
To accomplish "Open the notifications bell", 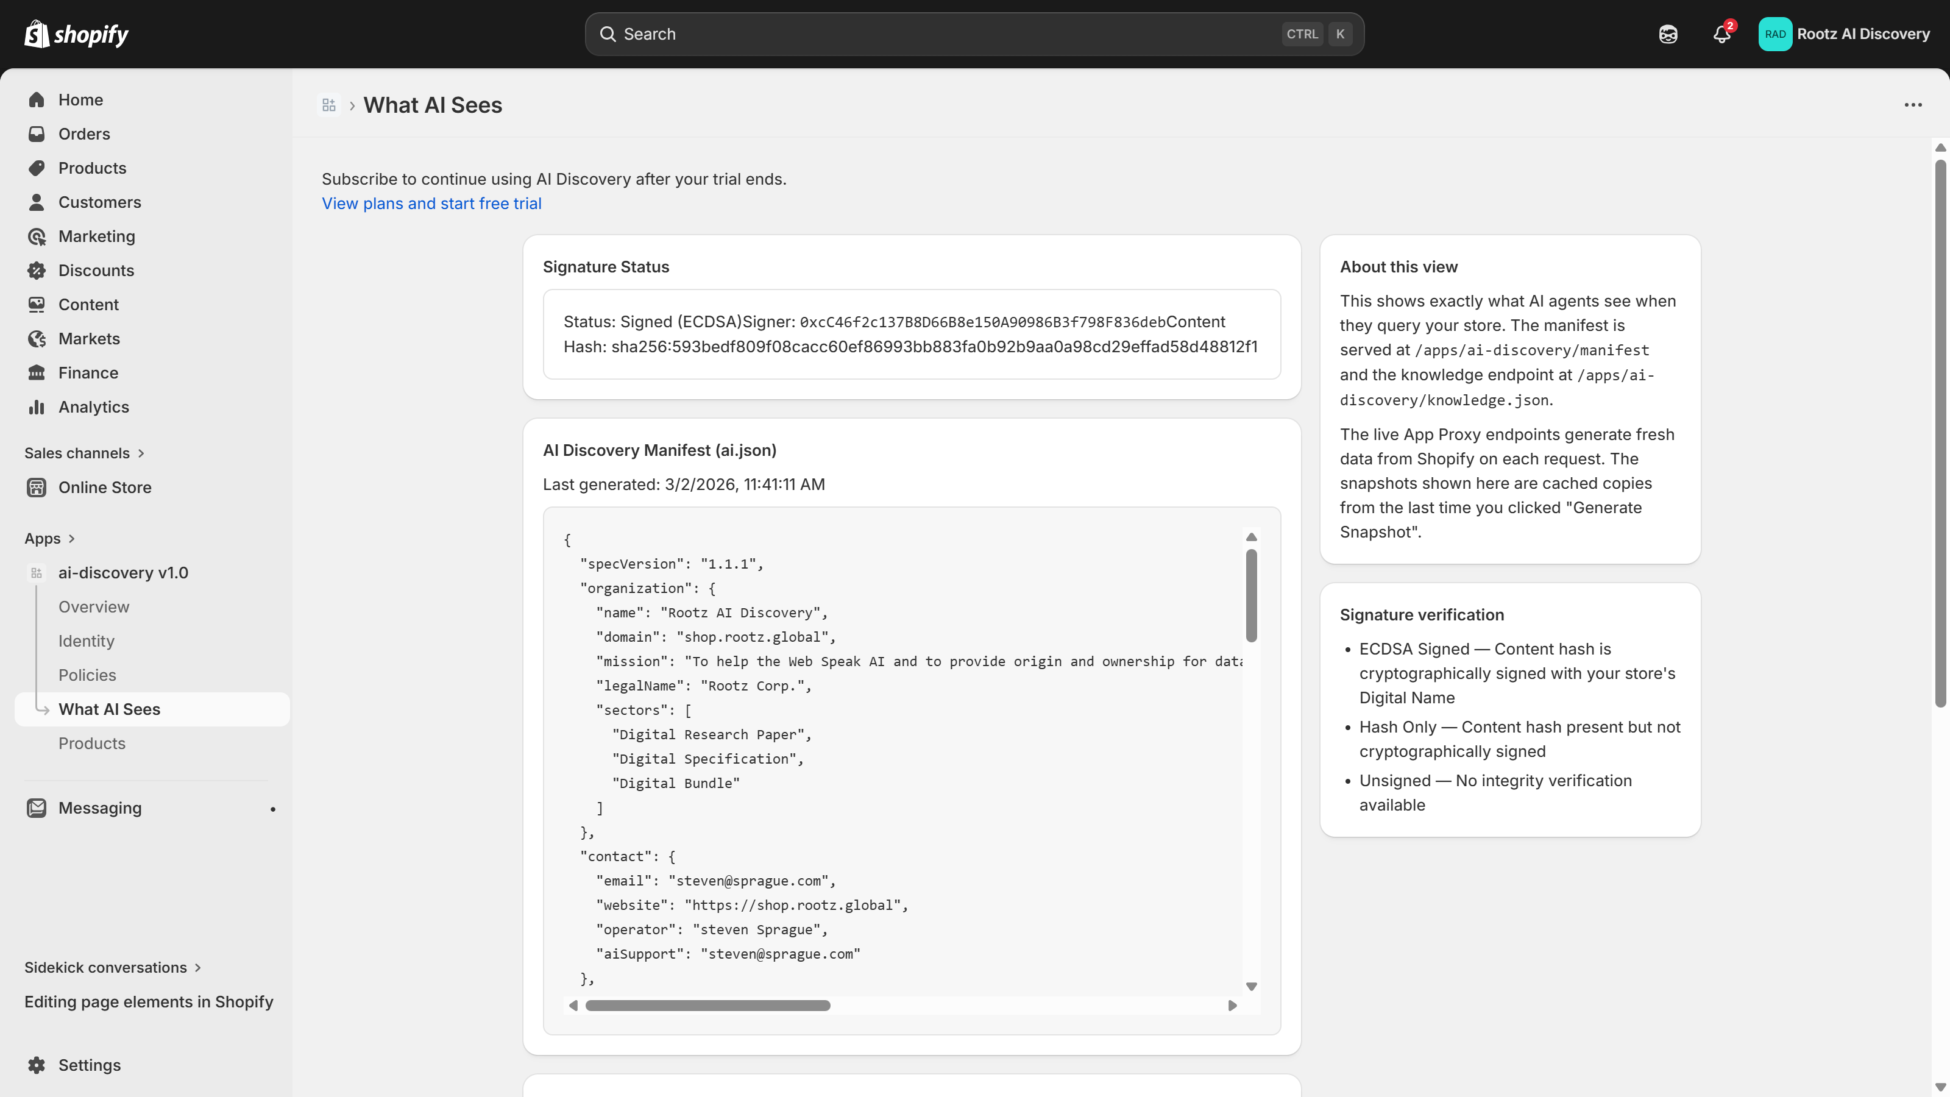I will pos(1722,34).
